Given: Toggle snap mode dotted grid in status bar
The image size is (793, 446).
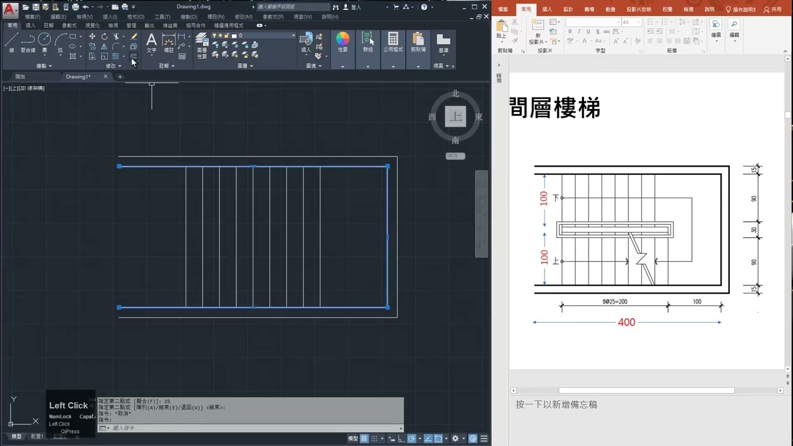Looking at the screenshot, I should pyautogui.click(x=375, y=439).
